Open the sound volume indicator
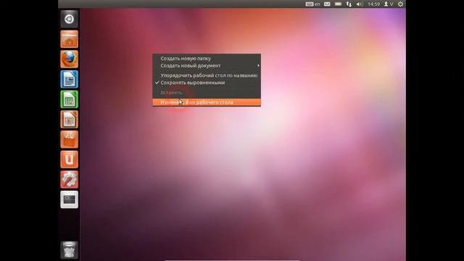 coord(360,4)
